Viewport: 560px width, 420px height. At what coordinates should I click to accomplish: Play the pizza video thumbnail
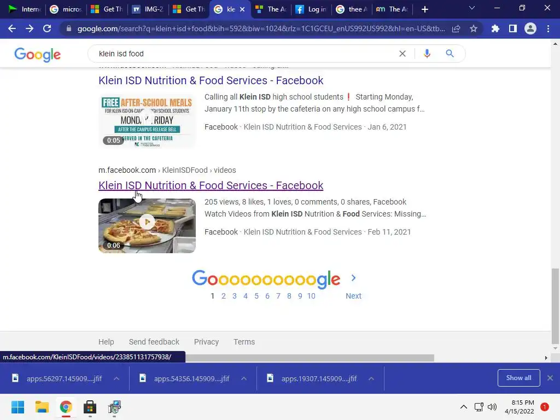(147, 226)
